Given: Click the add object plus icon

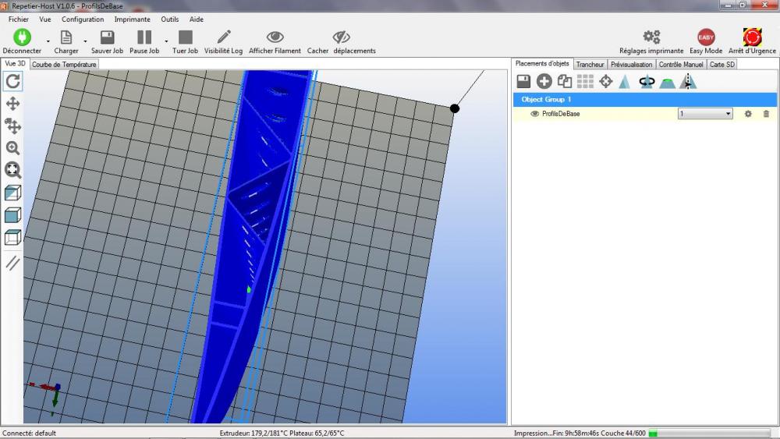Looking at the screenshot, I should (544, 82).
